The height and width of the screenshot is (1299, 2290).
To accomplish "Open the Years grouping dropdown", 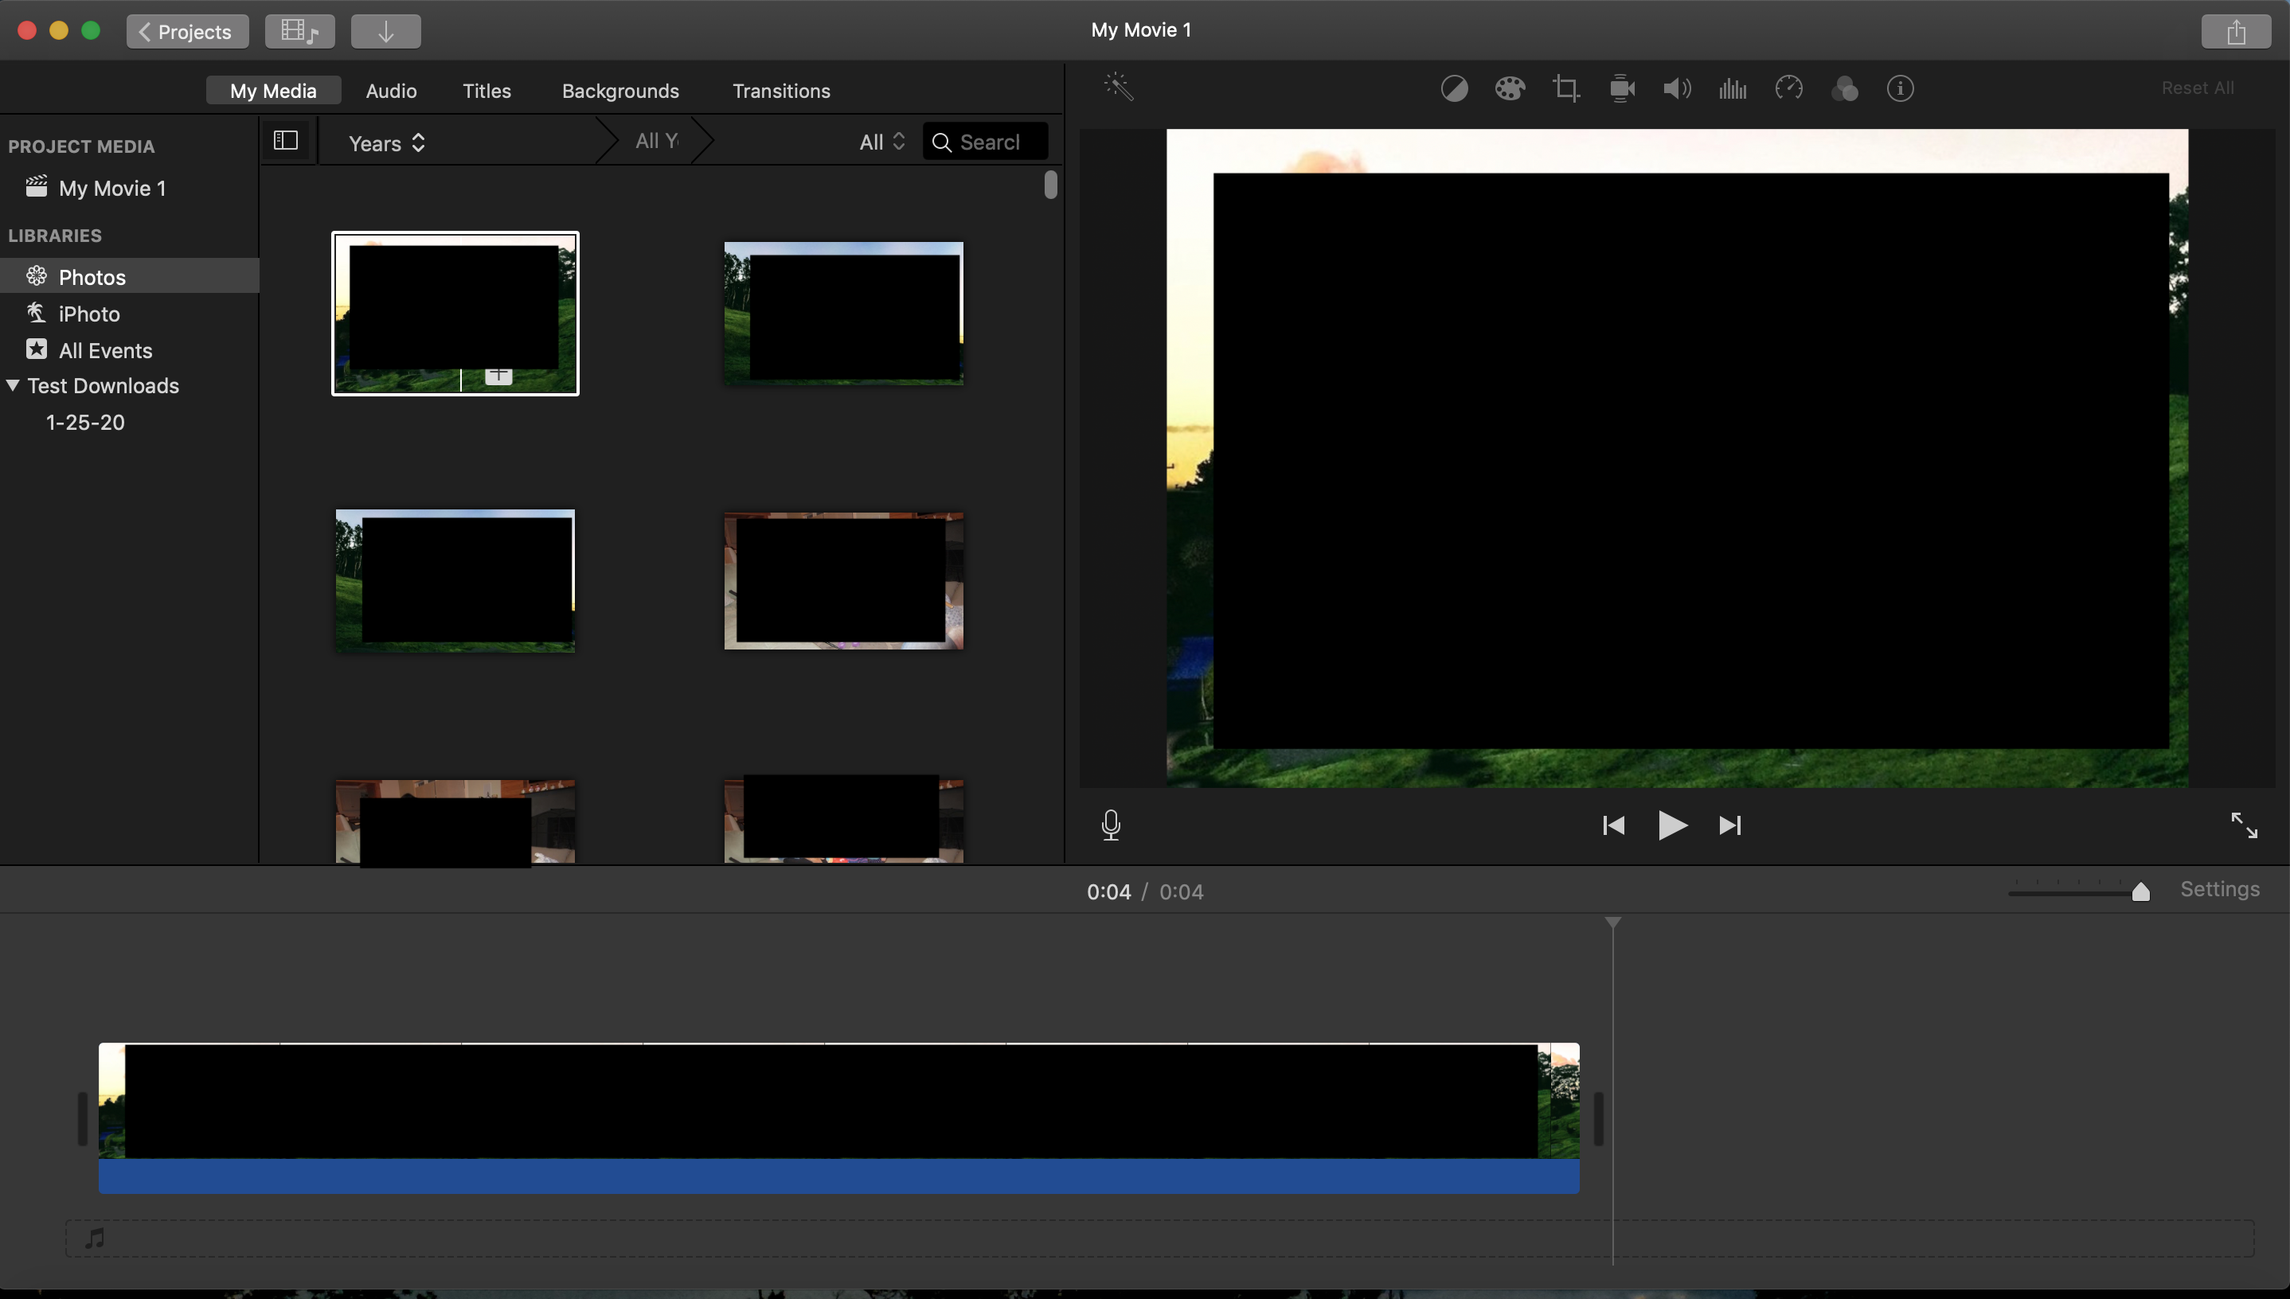I will click(x=386, y=142).
